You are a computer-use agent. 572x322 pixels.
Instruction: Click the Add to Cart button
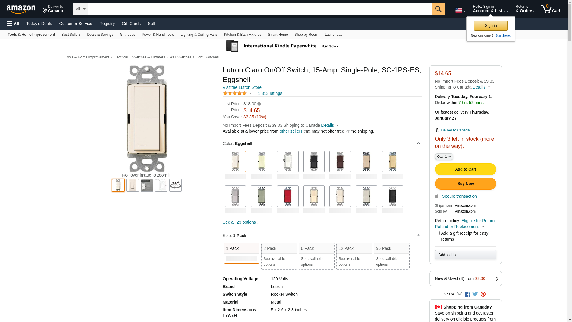465,169
